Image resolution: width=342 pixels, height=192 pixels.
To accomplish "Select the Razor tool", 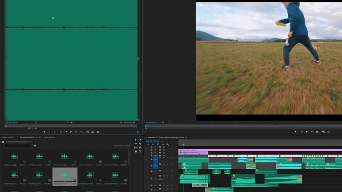I will (140, 143).
